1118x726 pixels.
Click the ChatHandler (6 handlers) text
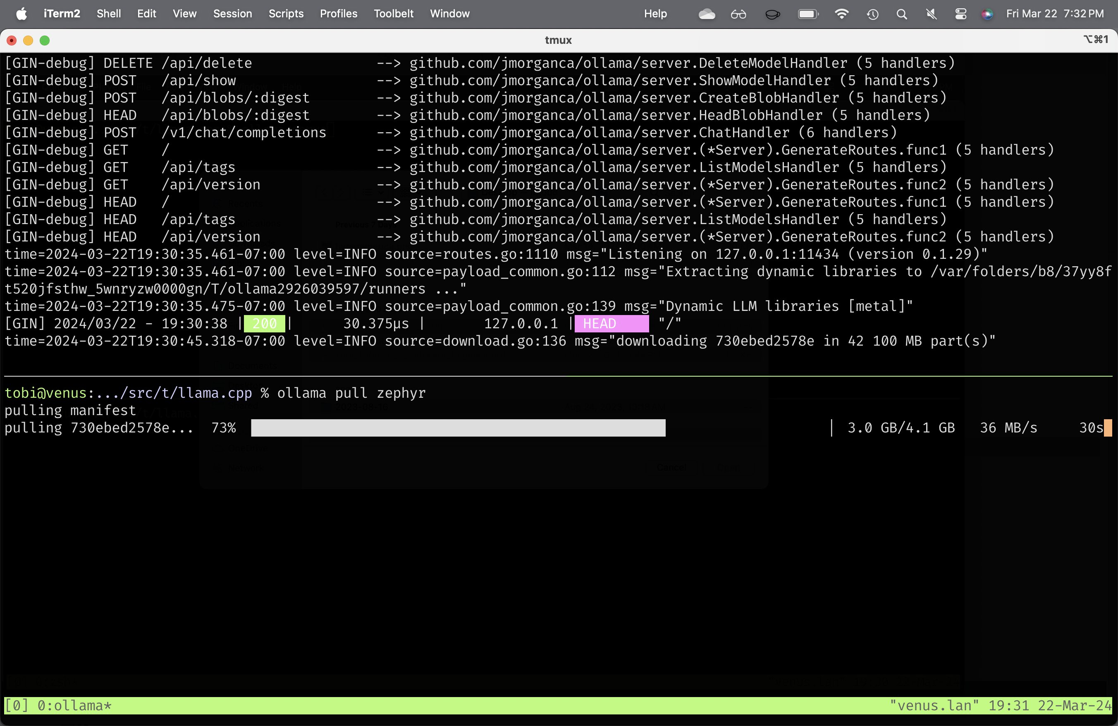[x=798, y=132]
